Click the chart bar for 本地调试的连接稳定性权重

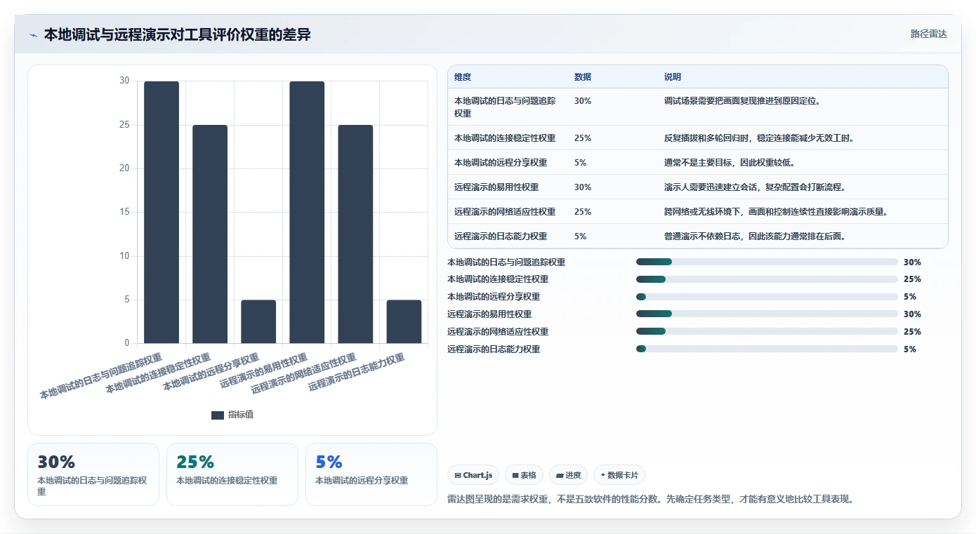210,234
